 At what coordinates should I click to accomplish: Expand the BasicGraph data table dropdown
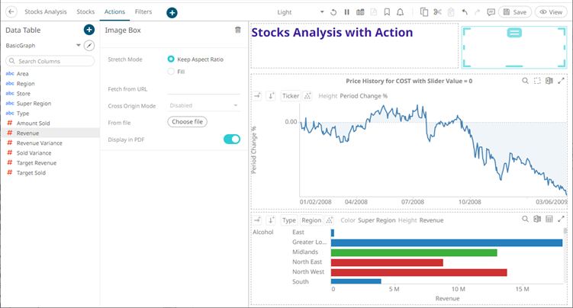(x=79, y=46)
